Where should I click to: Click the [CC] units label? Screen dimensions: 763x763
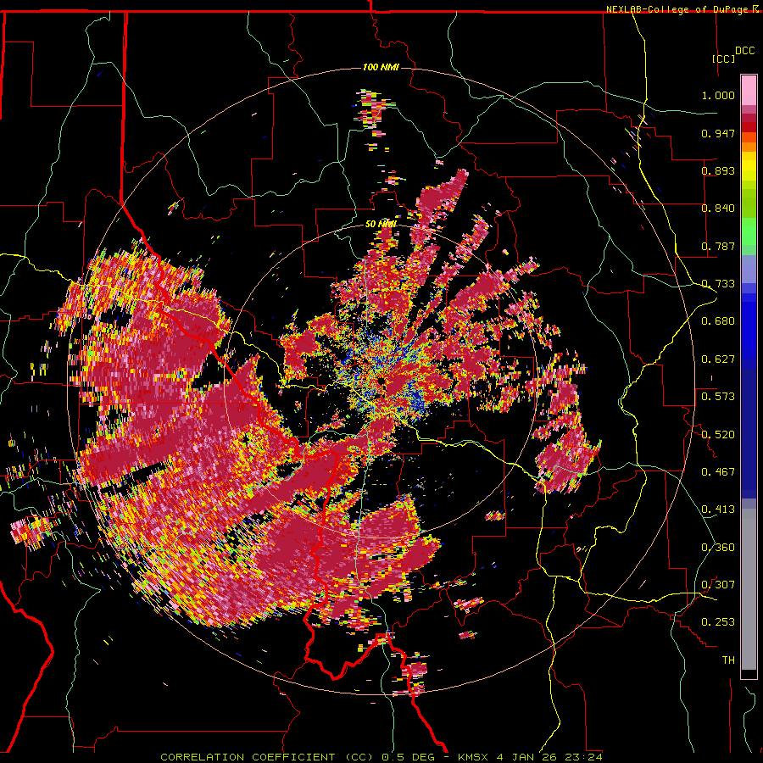[x=724, y=58]
